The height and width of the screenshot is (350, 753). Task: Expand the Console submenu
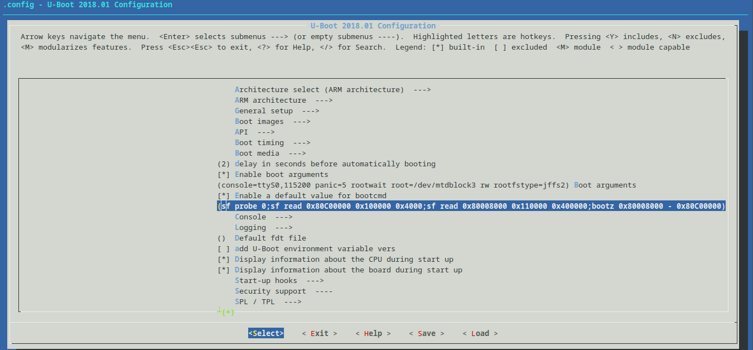pyautogui.click(x=264, y=217)
